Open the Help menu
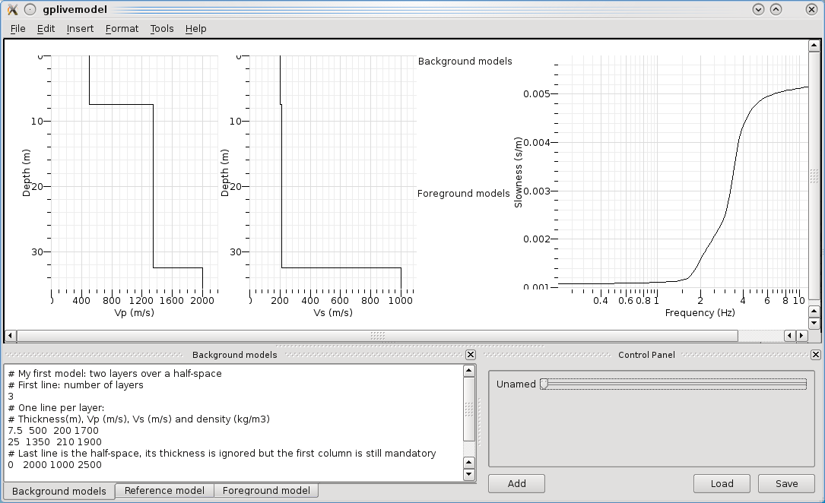Screen dimensions: 825x503 coord(195,29)
